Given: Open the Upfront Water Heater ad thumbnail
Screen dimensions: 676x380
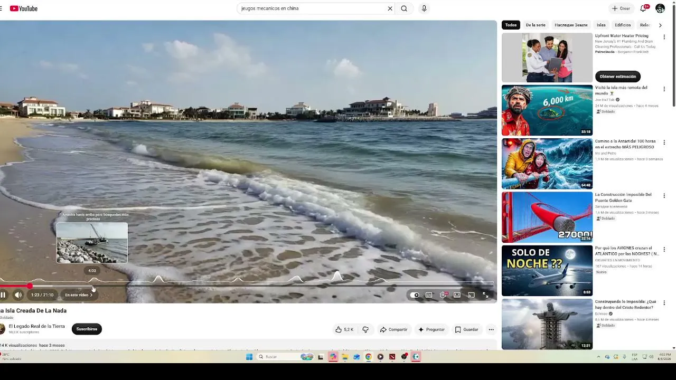Looking at the screenshot, I should [547, 58].
